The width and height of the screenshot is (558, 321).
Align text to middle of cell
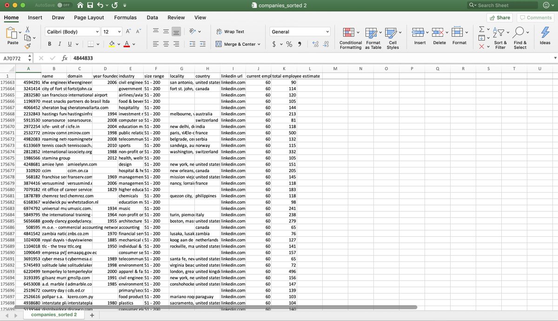166,32
